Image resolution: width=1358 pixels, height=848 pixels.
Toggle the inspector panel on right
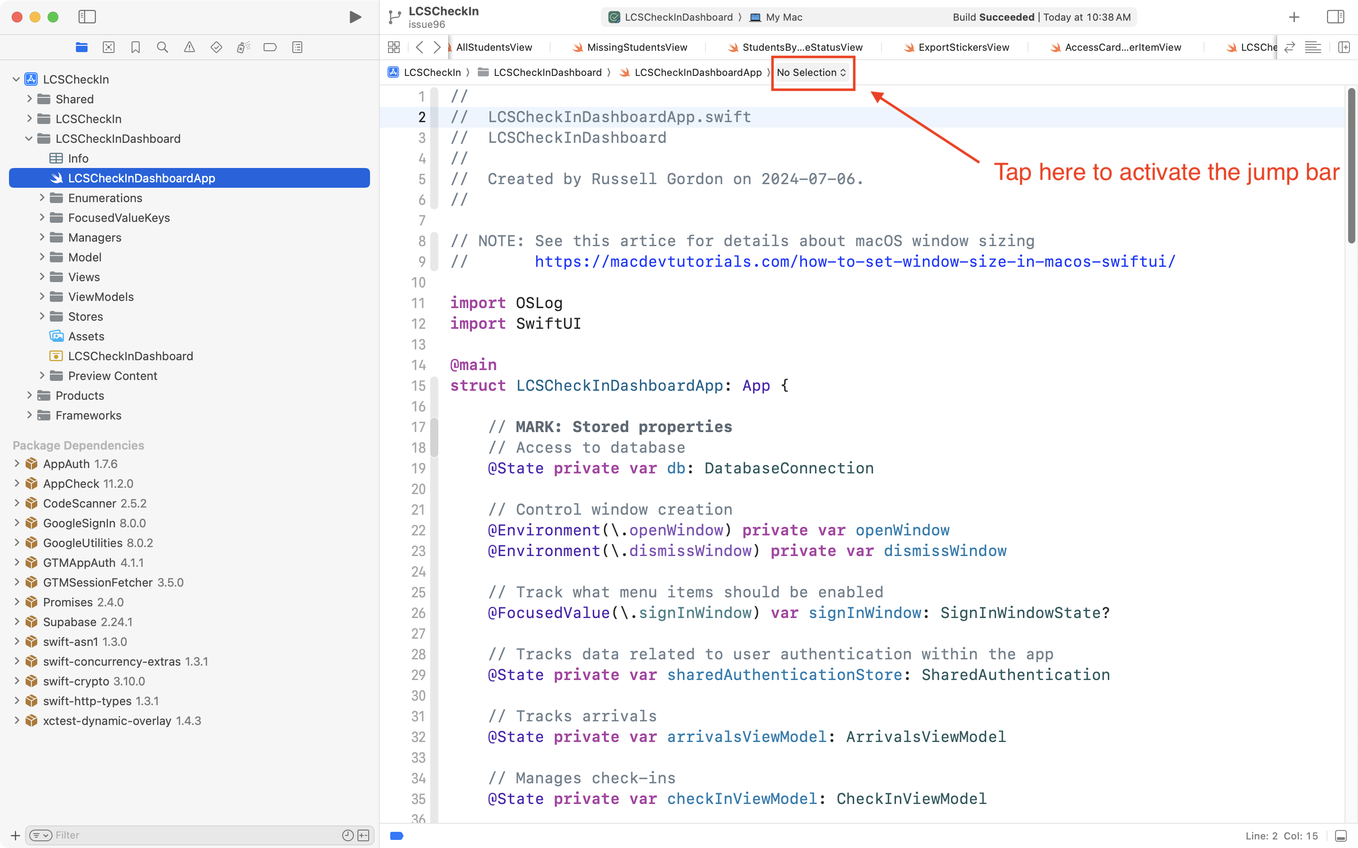(x=1335, y=17)
